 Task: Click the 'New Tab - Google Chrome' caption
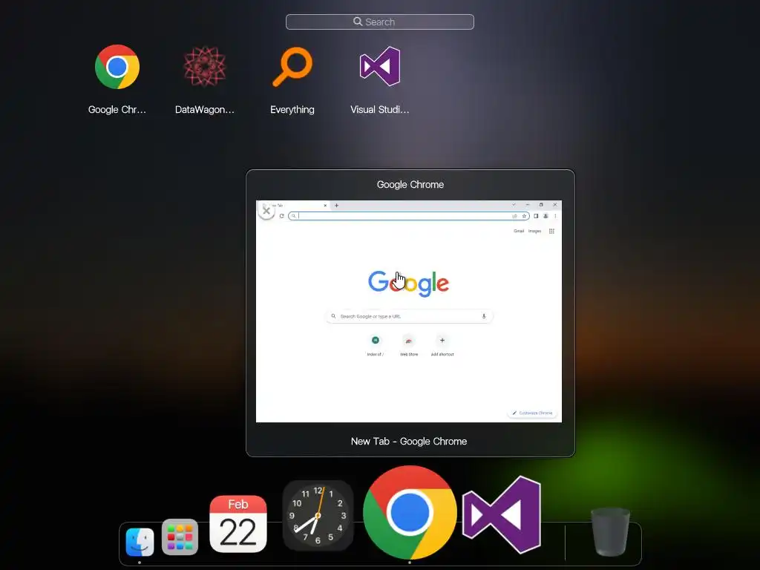(x=409, y=441)
